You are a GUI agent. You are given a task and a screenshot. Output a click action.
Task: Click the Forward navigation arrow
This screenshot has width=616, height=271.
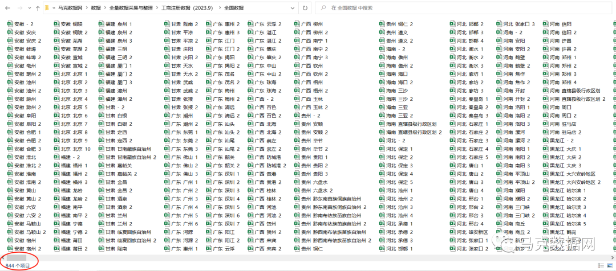(19, 8)
